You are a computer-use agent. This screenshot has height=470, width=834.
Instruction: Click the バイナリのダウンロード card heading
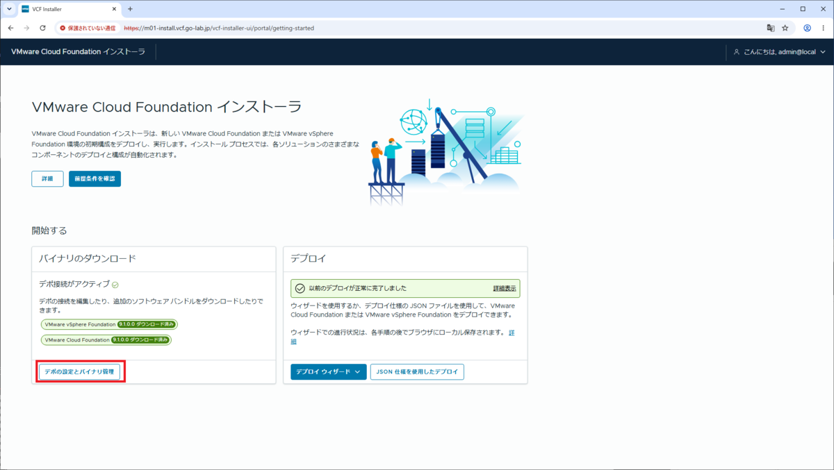(x=88, y=258)
